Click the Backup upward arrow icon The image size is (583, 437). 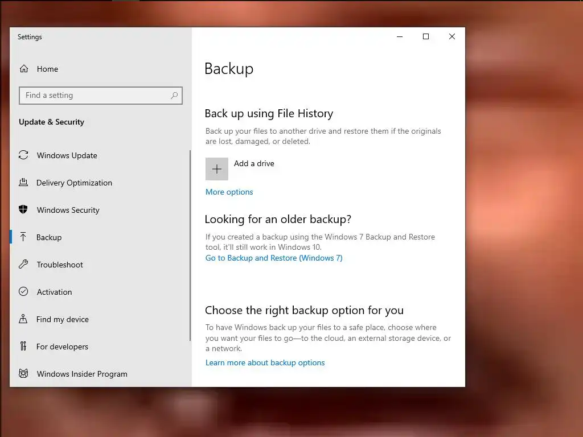pos(23,237)
